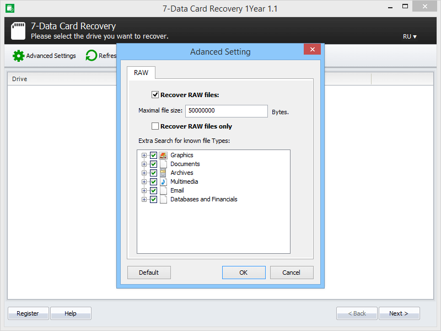This screenshot has height=331, width=441.
Task: Expand the Email tree node
Action: pos(144,190)
